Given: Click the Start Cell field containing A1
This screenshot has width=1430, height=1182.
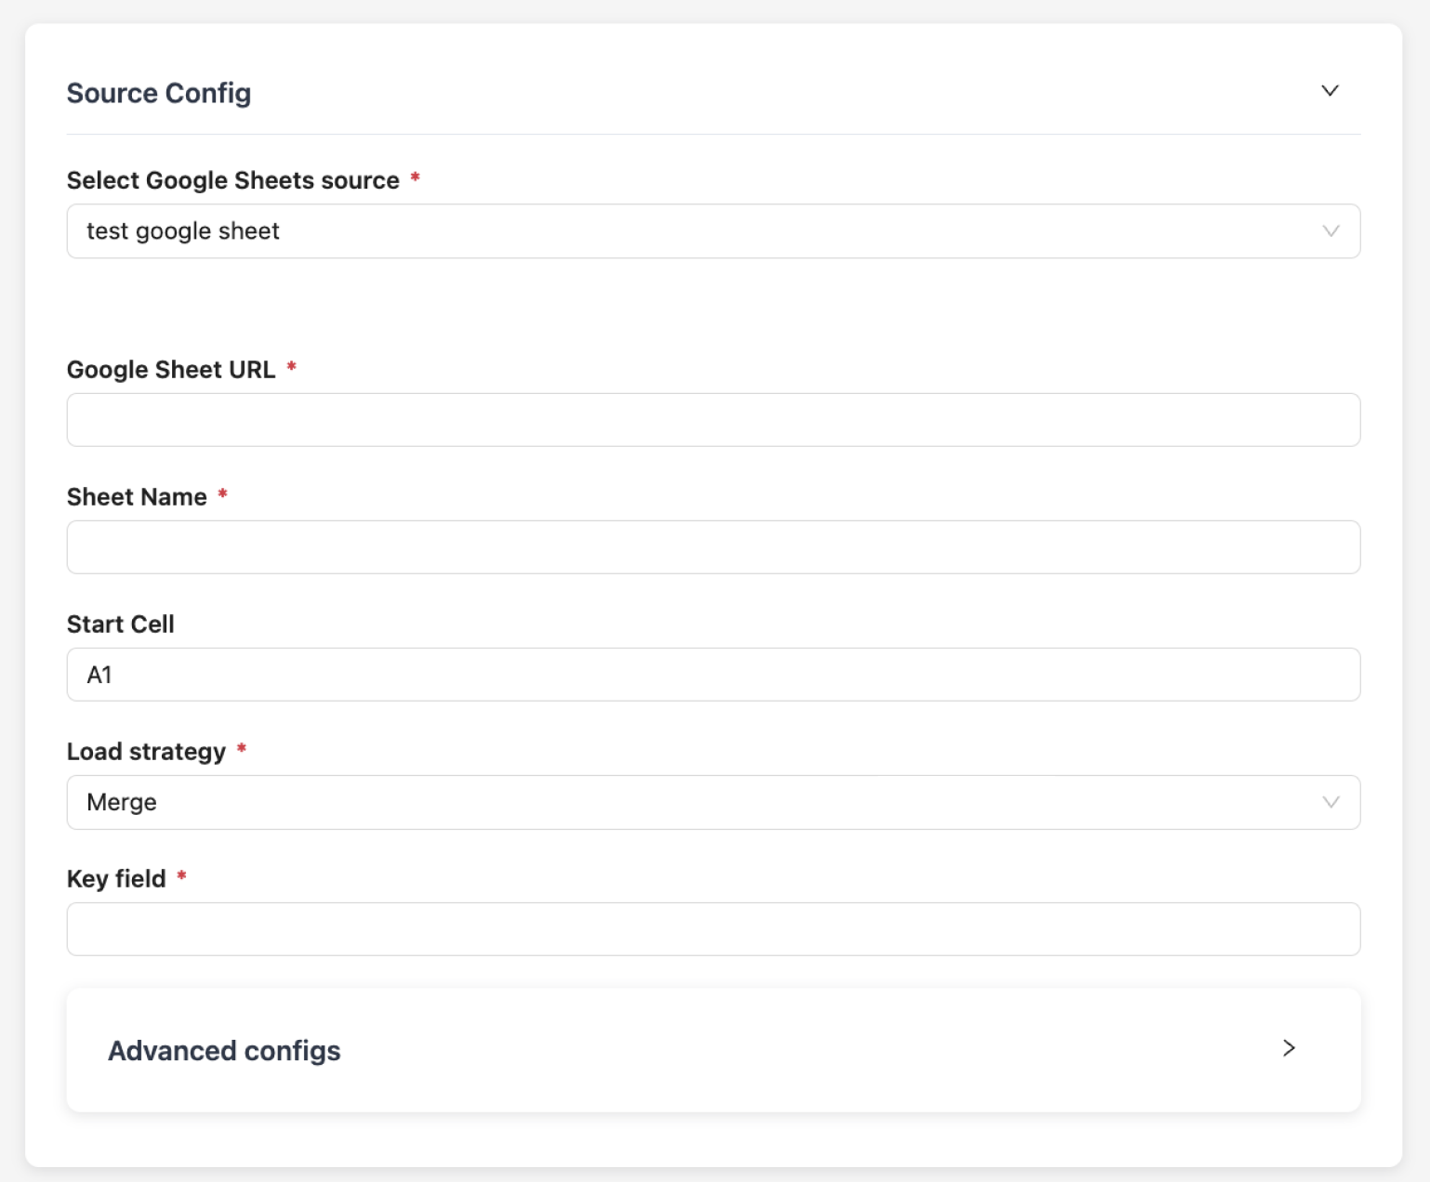Looking at the screenshot, I should coord(712,674).
